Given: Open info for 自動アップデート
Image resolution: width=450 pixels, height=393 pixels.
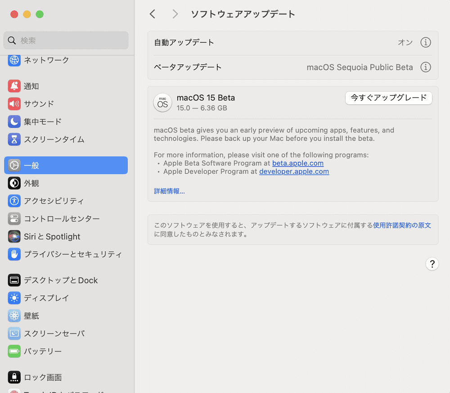Looking at the screenshot, I should (426, 42).
